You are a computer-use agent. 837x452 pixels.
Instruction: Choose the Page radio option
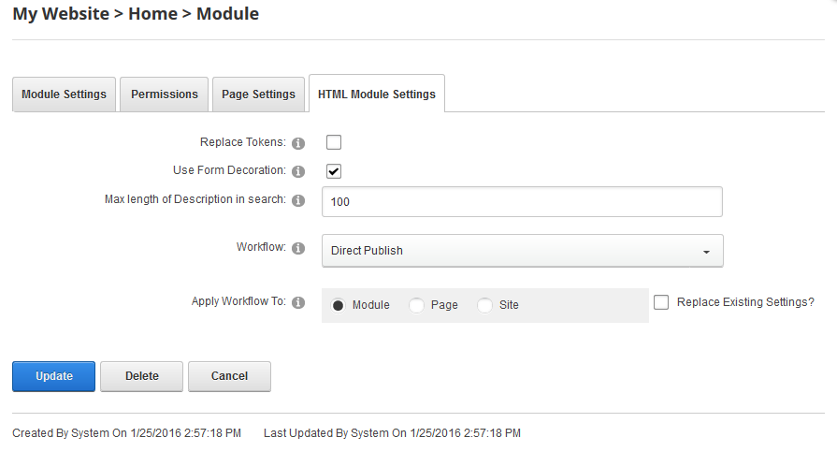tap(417, 305)
